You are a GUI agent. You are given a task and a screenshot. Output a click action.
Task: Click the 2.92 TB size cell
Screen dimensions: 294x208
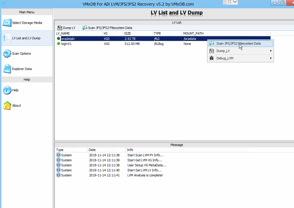click(130, 39)
